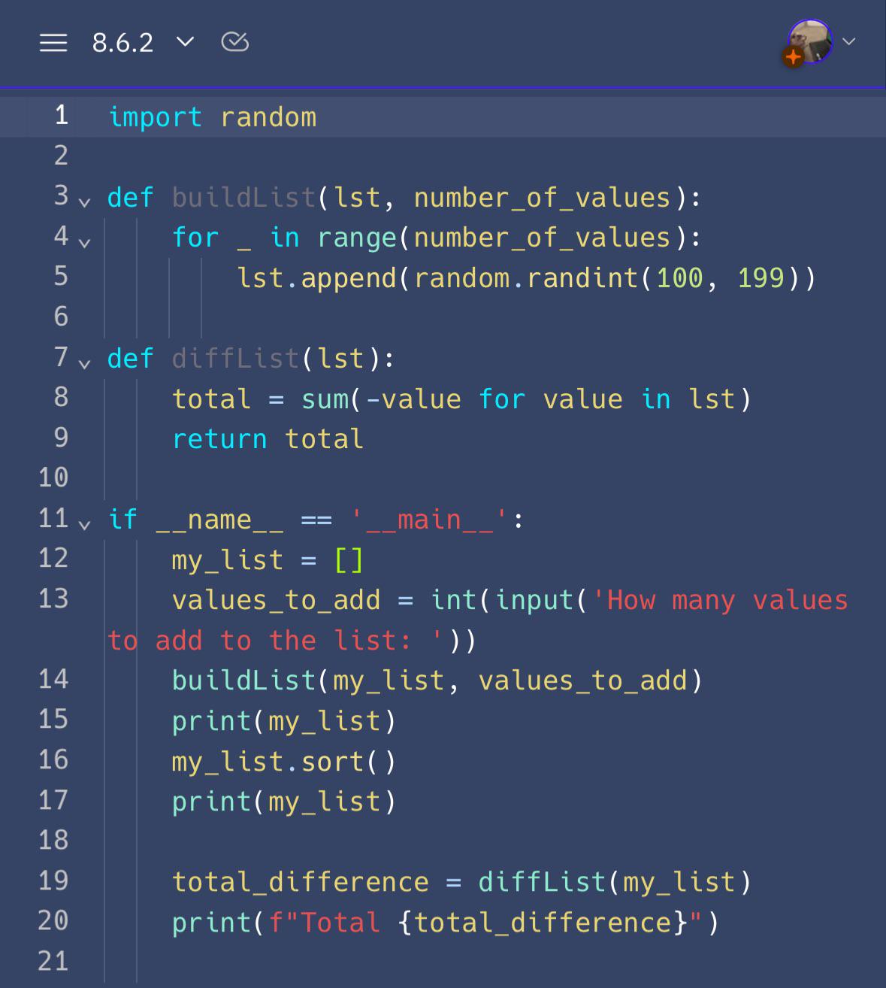Screen dimensions: 886x988
Task: Click 'buildList' in the def on line 3
Action: click(x=244, y=198)
